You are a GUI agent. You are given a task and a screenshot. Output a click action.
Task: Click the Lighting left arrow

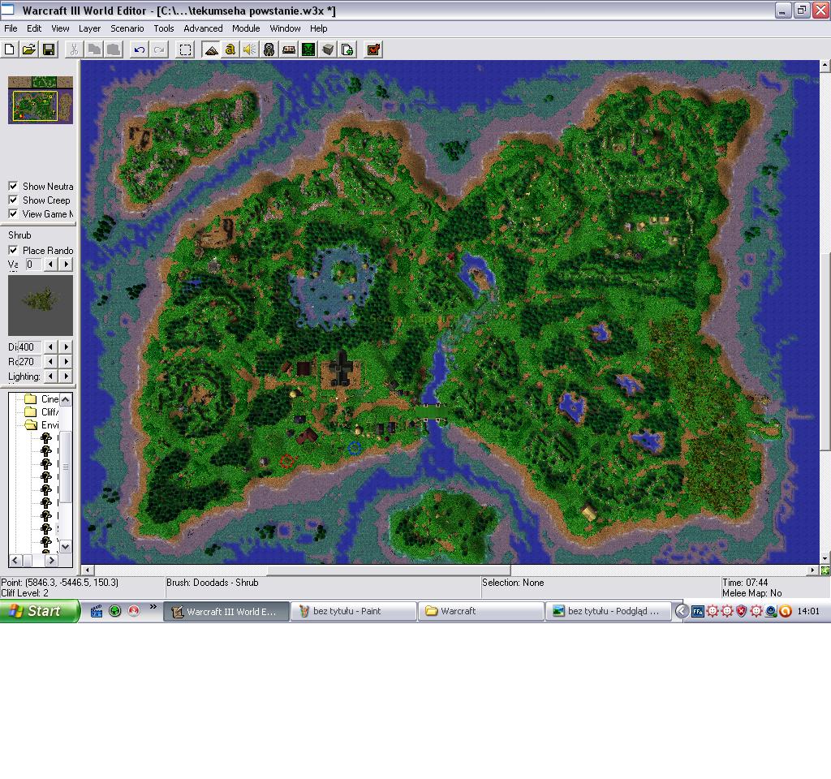click(x=50, y=376)
